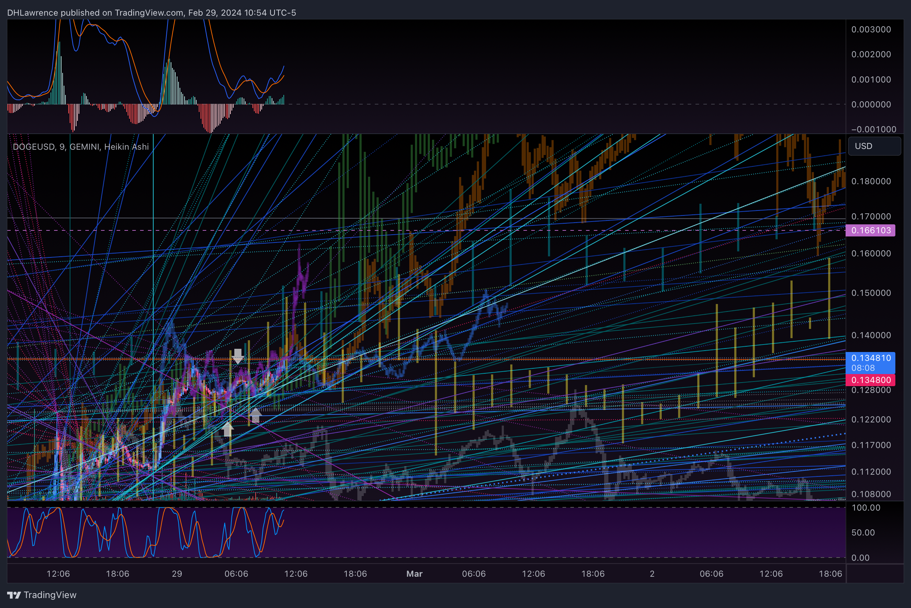Click the 06:06 time label right after 29
Image resolution: width=911 pixels, height=608 pixels.
click(236, 574)
